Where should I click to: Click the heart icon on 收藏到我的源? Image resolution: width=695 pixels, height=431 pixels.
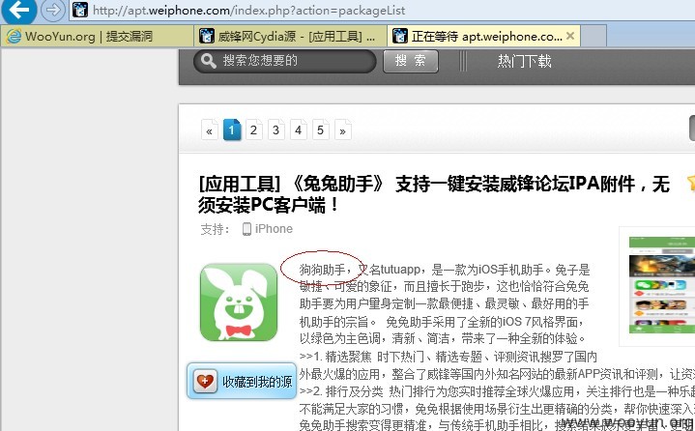click(205, 382)
